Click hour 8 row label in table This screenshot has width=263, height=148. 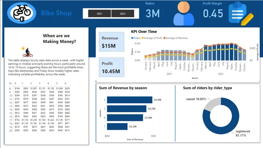tap(10, 88)
